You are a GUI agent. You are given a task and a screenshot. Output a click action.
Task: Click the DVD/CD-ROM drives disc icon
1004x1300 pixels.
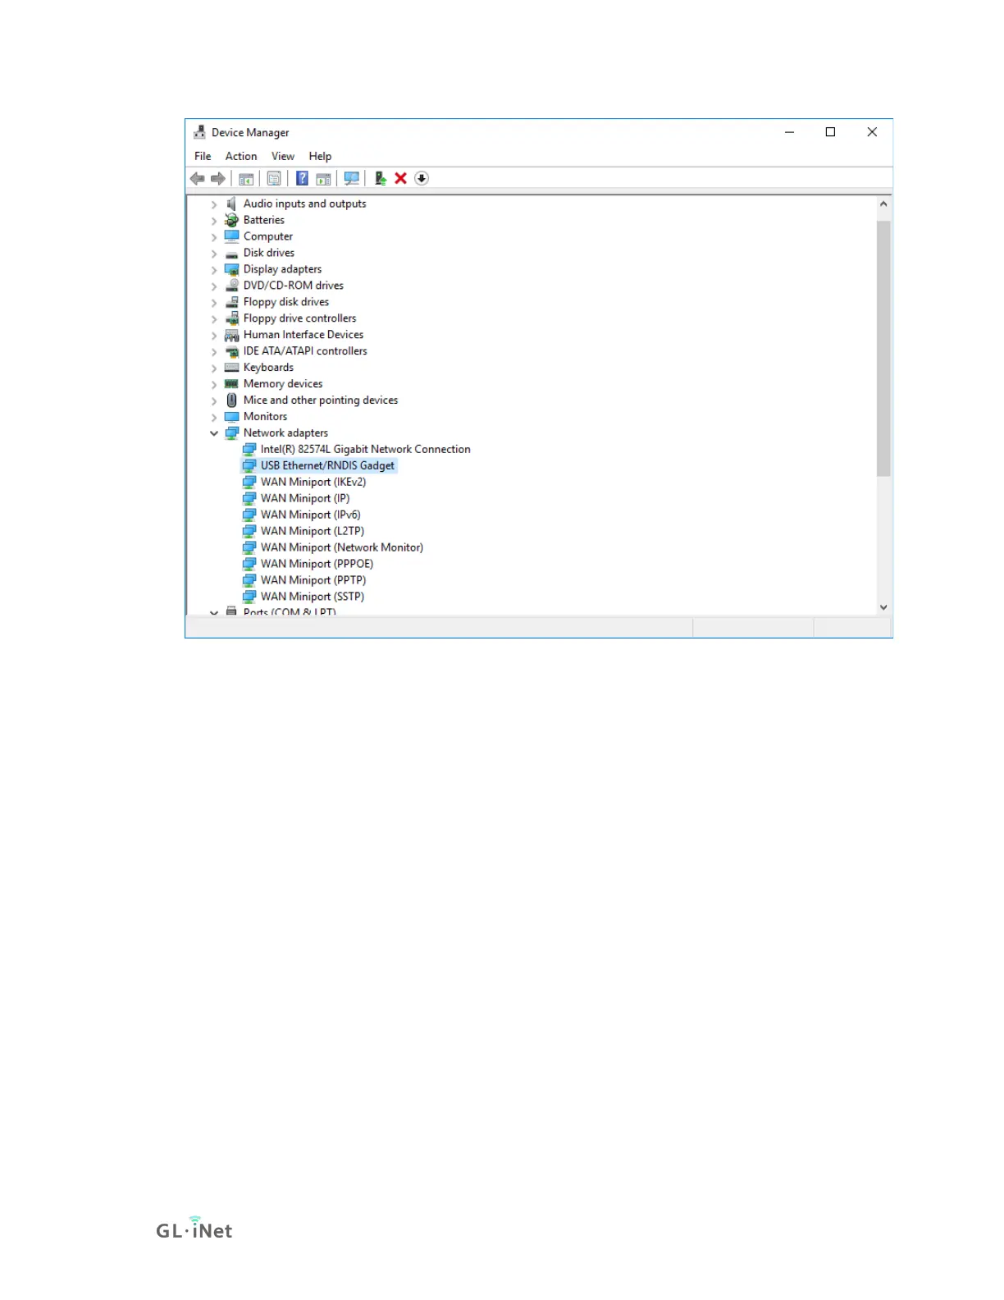pos(232,286)
